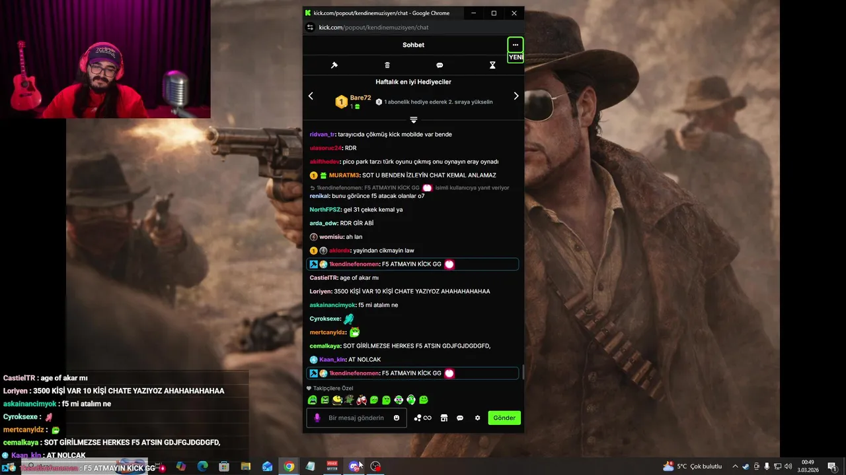Click username Loriyen in chat window
Image resolution: width=846 pixels, height=475 pixels.
click(x=321, y=292)
